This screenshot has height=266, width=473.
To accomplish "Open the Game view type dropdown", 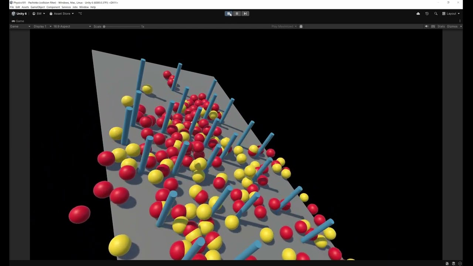I will tap(20, 26).
